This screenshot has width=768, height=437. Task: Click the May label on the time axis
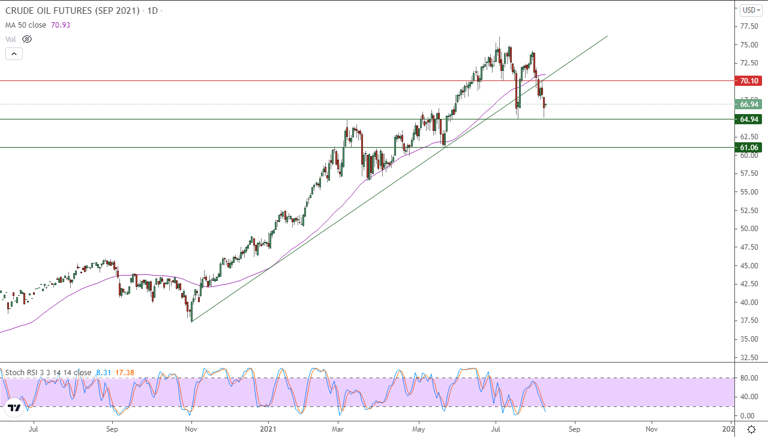[x=419, y=430]
